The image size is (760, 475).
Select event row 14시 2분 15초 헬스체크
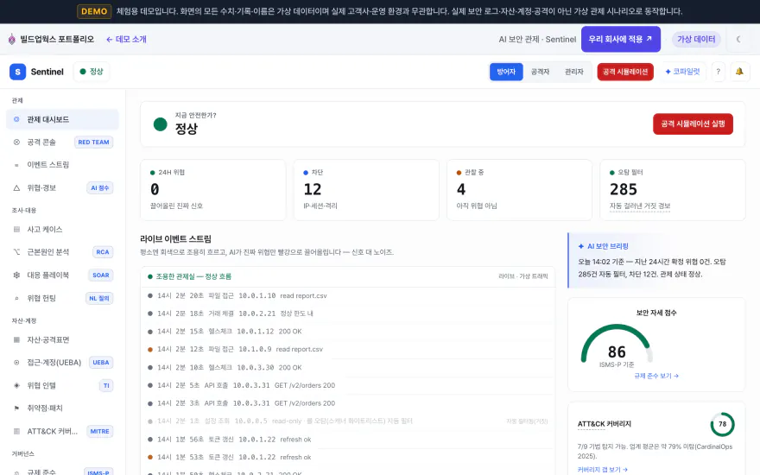point(347,332)
